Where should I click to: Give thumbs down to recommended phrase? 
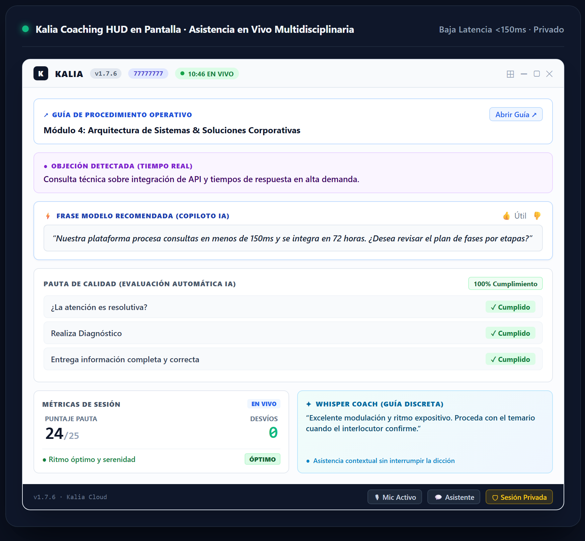537,216
